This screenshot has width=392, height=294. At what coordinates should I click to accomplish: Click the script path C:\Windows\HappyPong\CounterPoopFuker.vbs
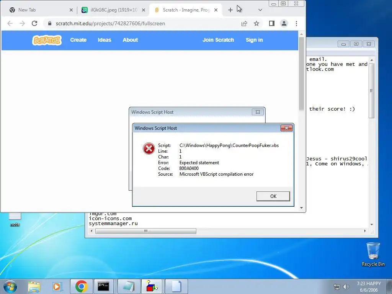pyautogui.click(x=229, y=145)
